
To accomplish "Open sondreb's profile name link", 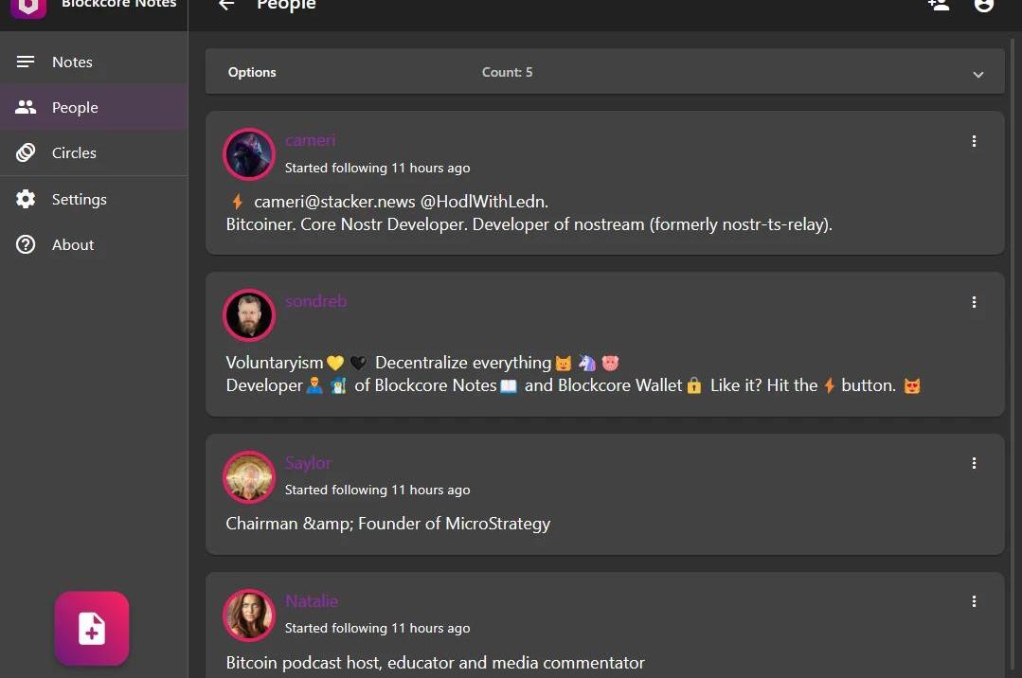I will (x=315, y=301).
